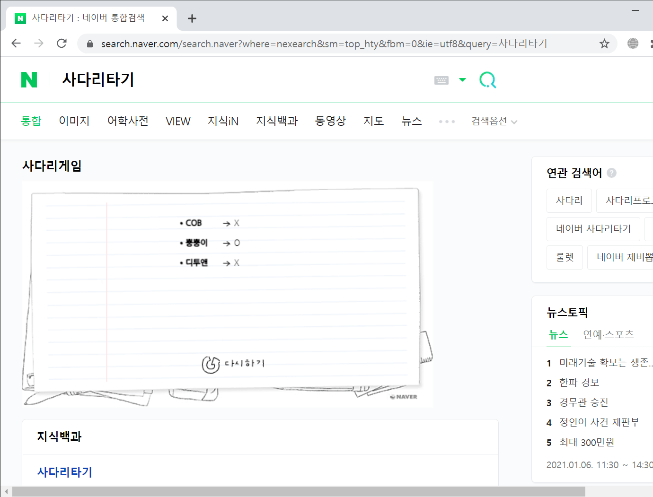Switch to the 지도 tab
This screenshot has width=653, height=497.
(x=373, y=121)
